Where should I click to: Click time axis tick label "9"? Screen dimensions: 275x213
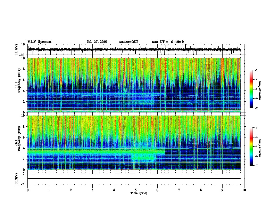pos(222,190)
